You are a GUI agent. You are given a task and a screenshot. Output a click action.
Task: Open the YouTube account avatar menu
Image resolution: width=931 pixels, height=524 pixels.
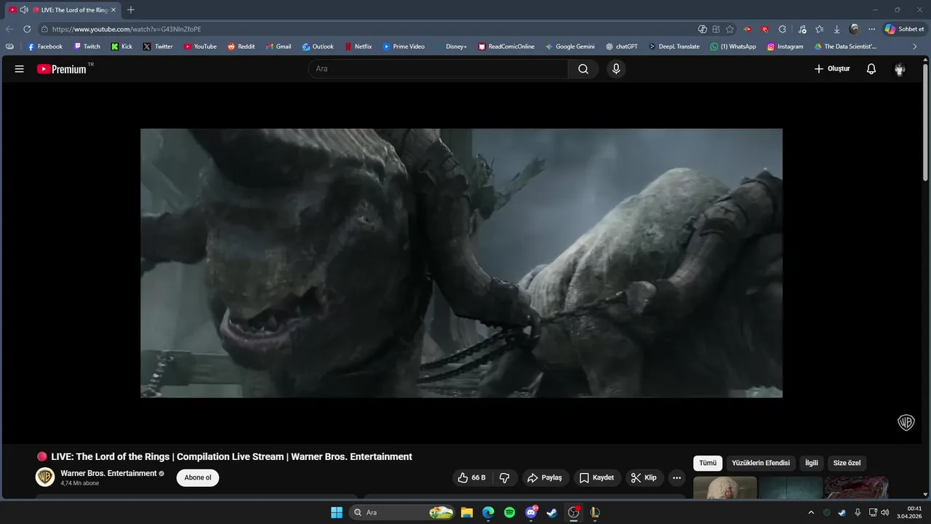click(x=900, y=69)
